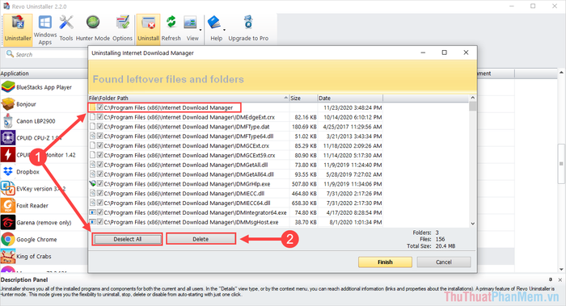Uncheck the IDMGetAll.dll checkbox
566x306 pixels.
(100, 165)
